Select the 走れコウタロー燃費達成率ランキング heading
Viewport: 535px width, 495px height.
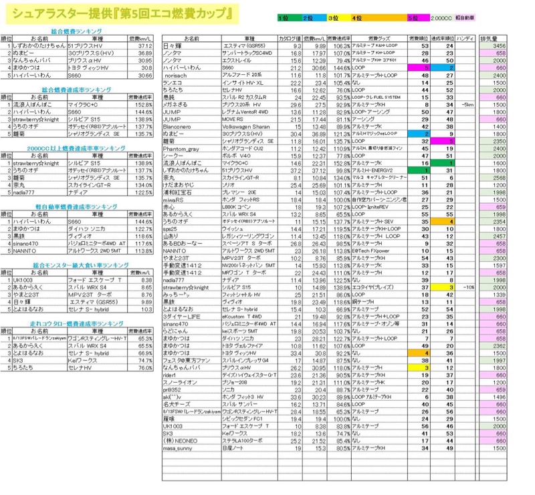pos(76,323)
